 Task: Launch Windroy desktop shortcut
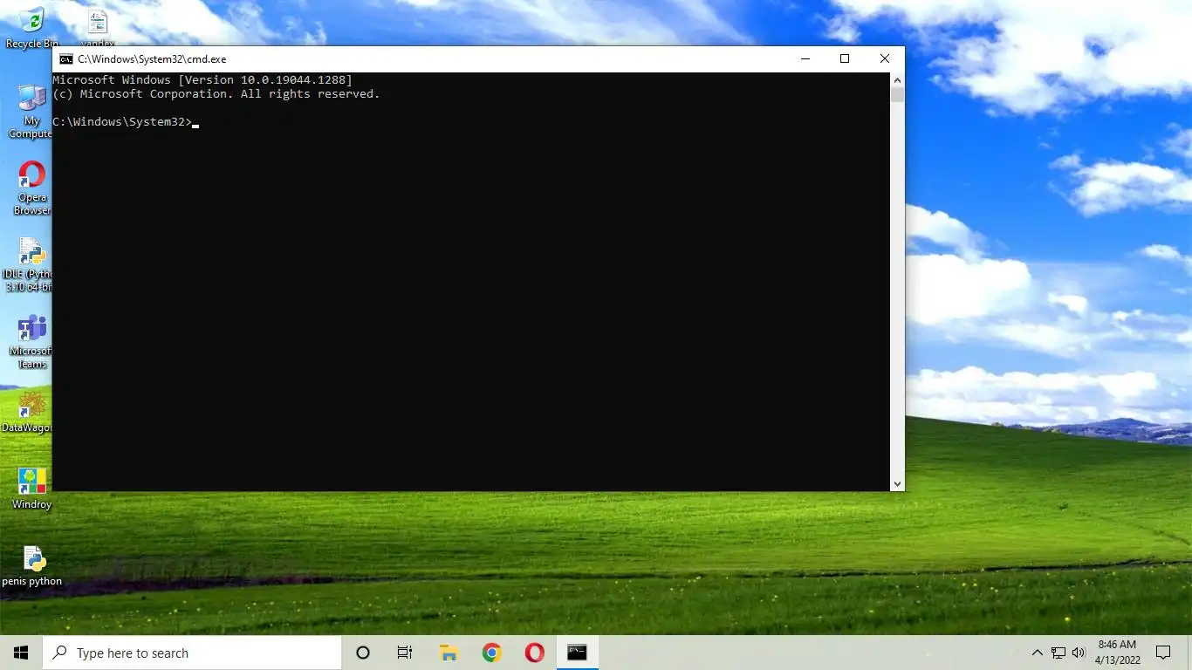(x=31, y=489)
